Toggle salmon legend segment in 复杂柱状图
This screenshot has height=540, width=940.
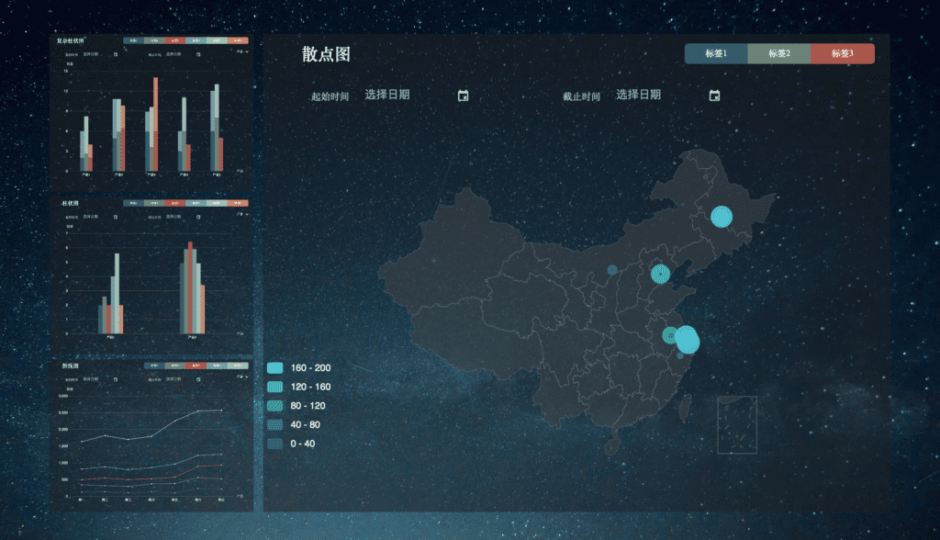click(x=238, y=40)
